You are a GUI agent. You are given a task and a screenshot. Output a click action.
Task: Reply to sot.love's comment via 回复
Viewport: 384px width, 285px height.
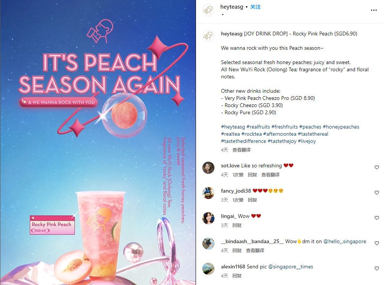(252, 175)
